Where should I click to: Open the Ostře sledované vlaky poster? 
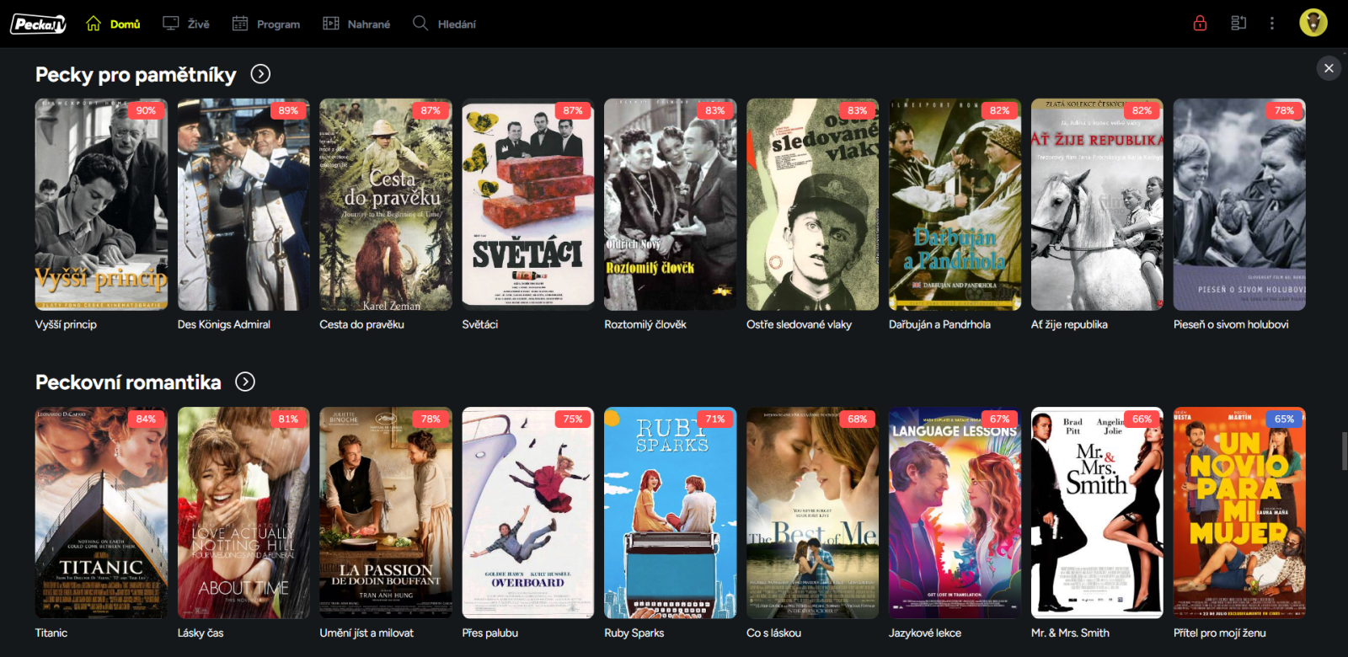(813, 205)
